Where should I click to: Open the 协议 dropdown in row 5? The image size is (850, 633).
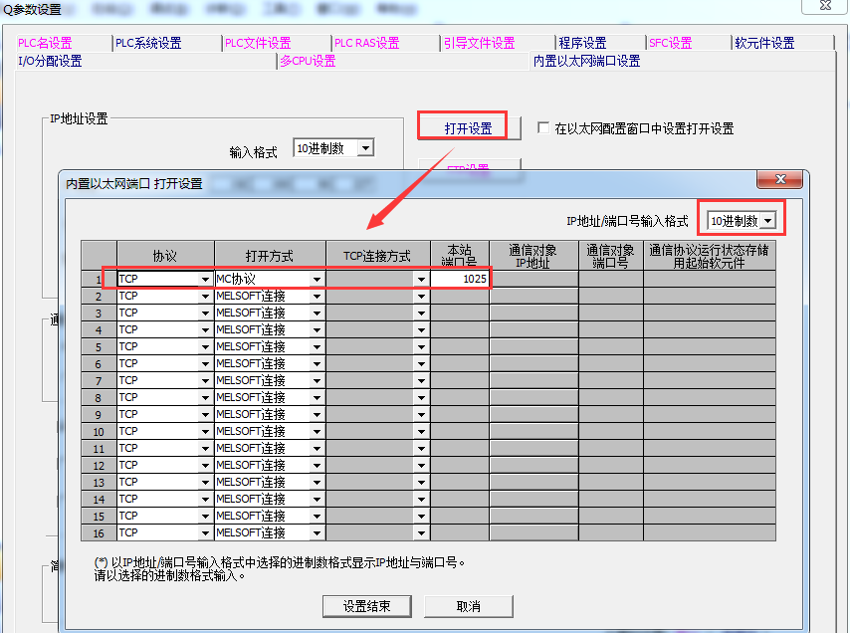point(205,346)
